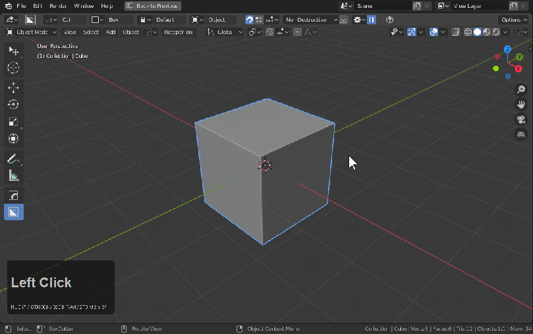Open the Render menu
The height and width of the screenshot is (334, 533).
point(58,5)
